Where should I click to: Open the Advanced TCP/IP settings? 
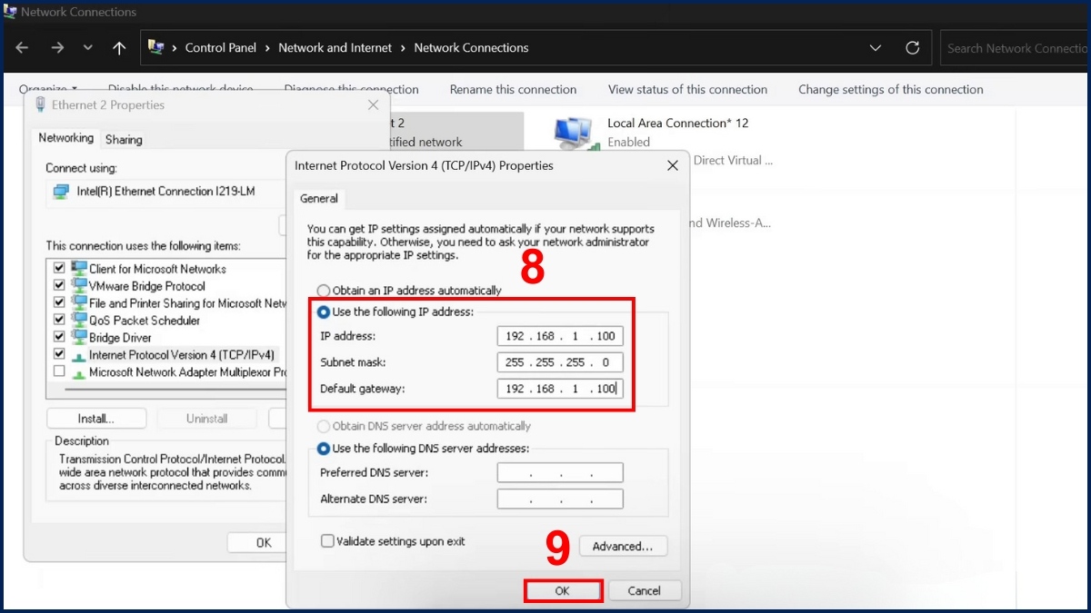623,547
